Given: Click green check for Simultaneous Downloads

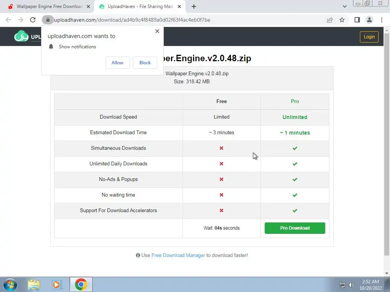Looking at the screenshot, I should click(295, 148).
